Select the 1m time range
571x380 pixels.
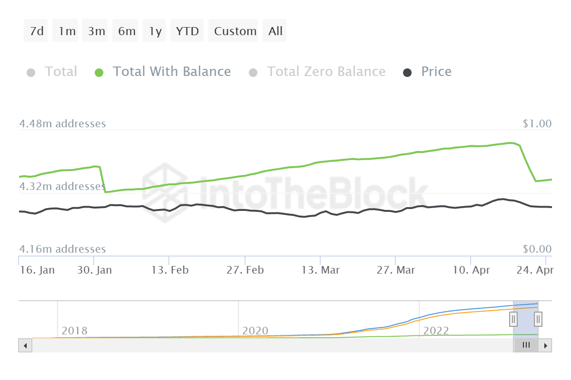pyautogui.click(x=65, y=30)
